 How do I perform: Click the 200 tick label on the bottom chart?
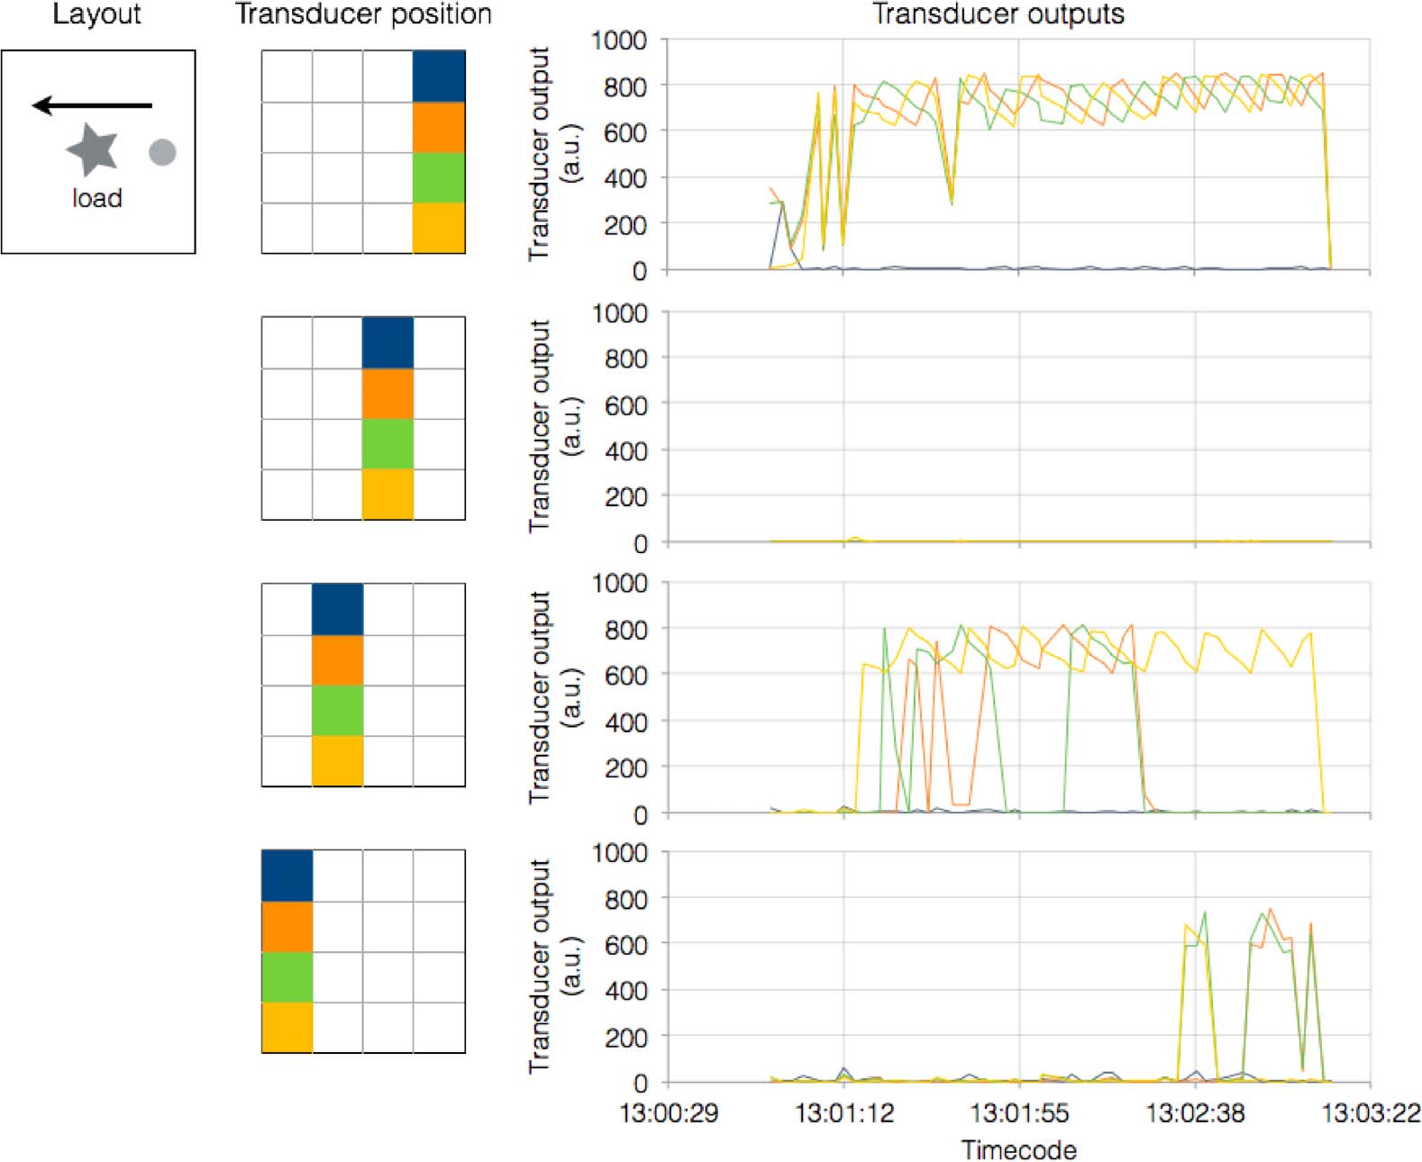pos(625,1038)
